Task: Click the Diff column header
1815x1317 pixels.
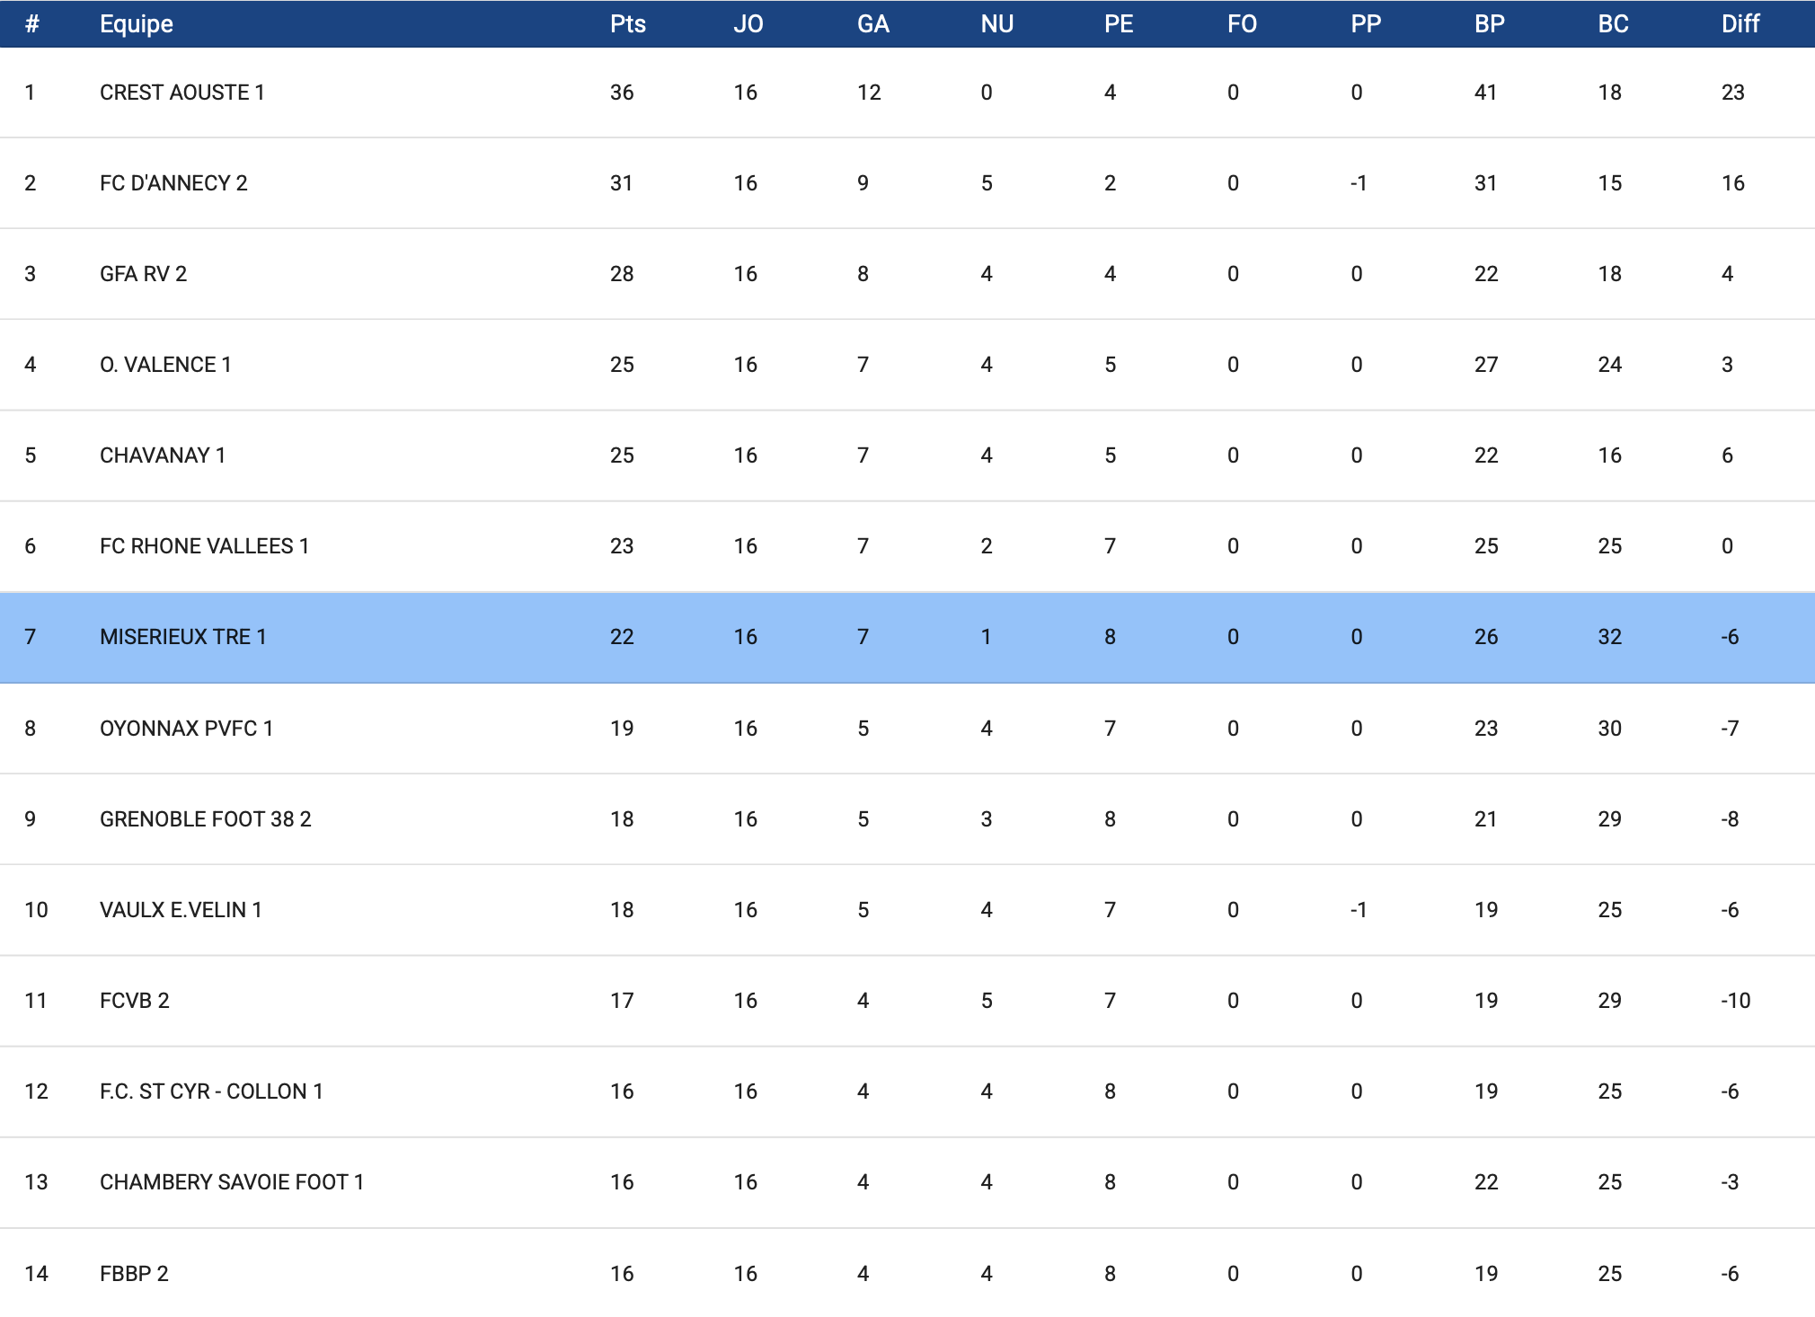Action: coord(1740,24)
